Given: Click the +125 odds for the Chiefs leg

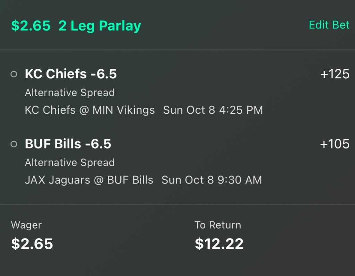Looking at the screenshot, I should pyautogui.click(x=335, y=74).
